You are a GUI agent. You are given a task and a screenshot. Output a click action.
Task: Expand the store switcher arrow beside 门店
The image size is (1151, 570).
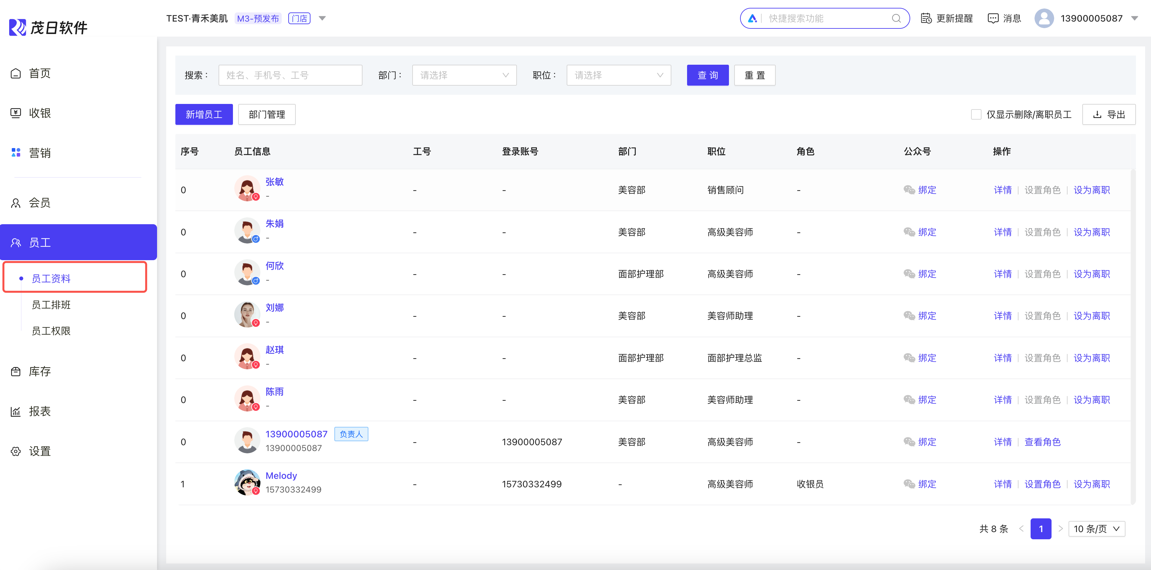322,18
